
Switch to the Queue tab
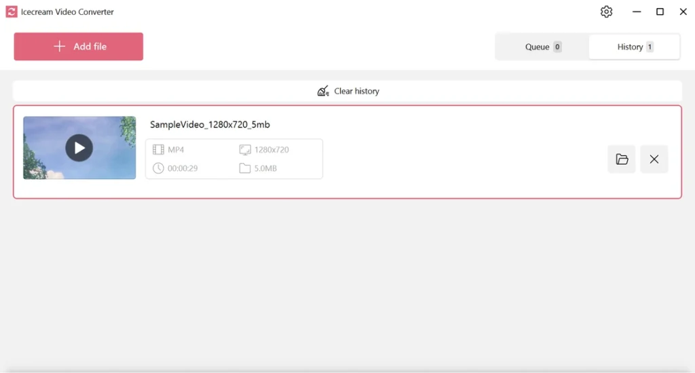(542, 47)
